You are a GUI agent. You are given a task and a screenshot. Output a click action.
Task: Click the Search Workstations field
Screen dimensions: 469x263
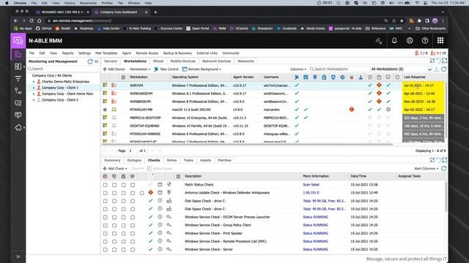pyautogui.click(x=338, y=69)
